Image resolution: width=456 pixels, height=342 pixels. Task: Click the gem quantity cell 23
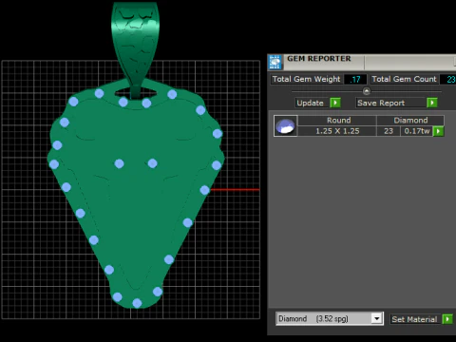point(389,131)
